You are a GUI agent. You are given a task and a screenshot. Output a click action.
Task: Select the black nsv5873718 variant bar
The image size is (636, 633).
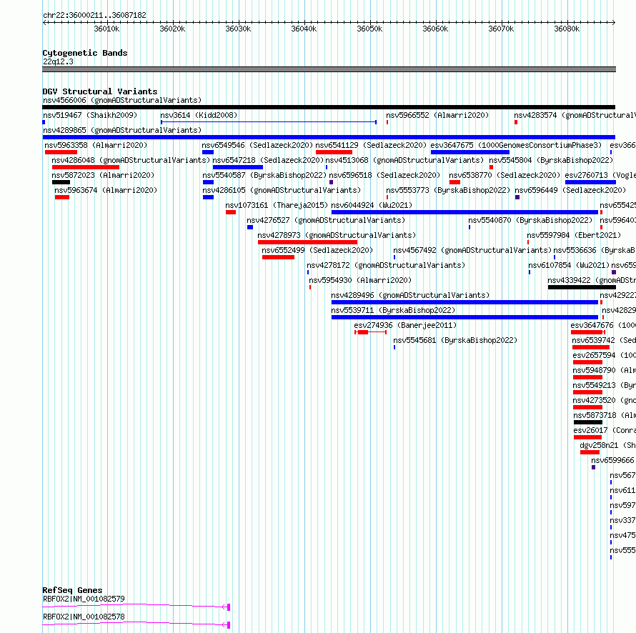(x=588, y=422)
